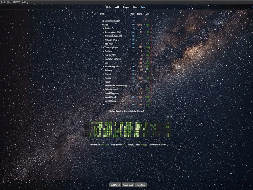
Task: Expand the Final Year subdeck
Action: tap(104, 51)
